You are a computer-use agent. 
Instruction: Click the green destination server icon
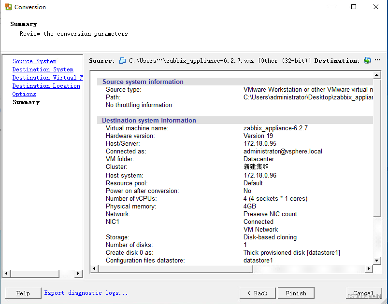tap(367, 60)
